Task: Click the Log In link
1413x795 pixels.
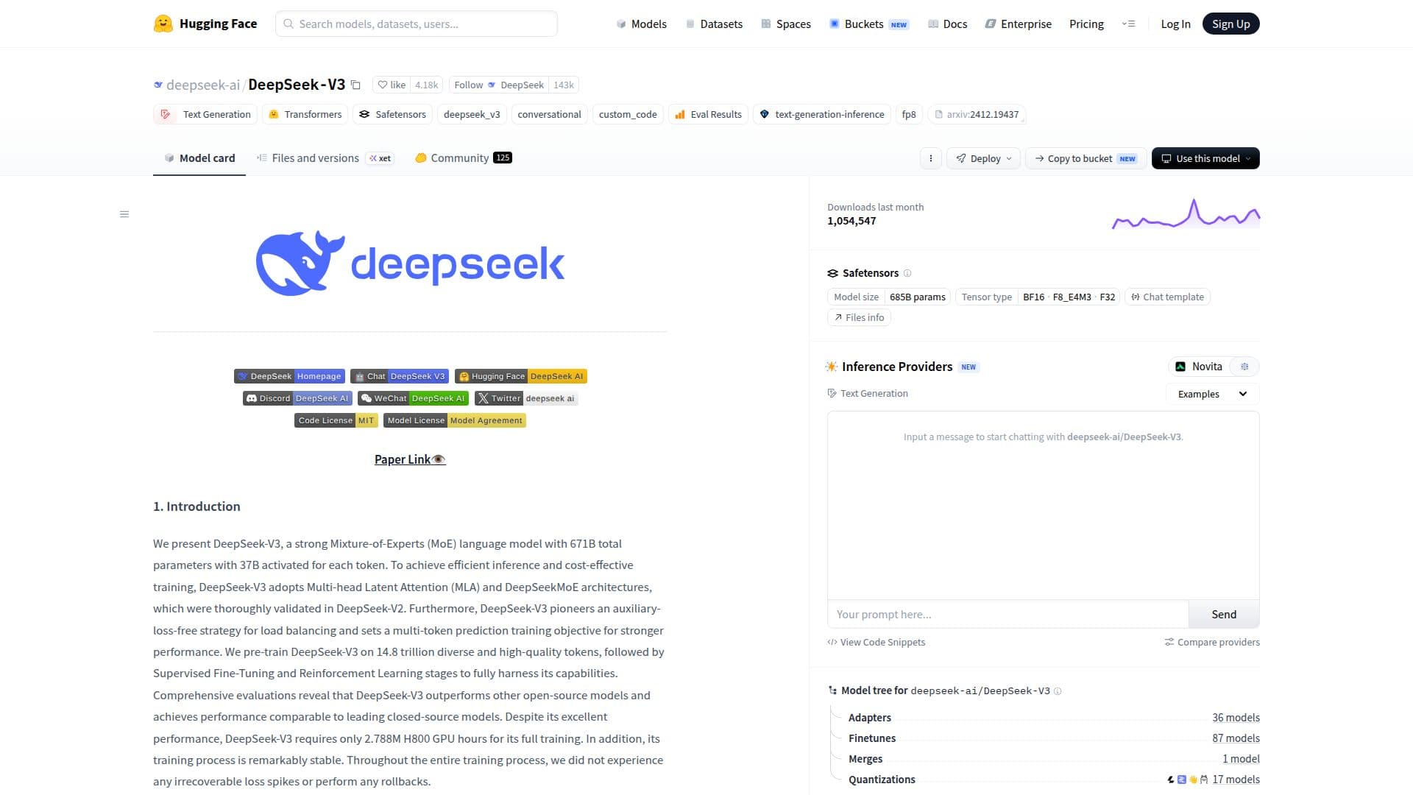Action: pos(1175,24)
